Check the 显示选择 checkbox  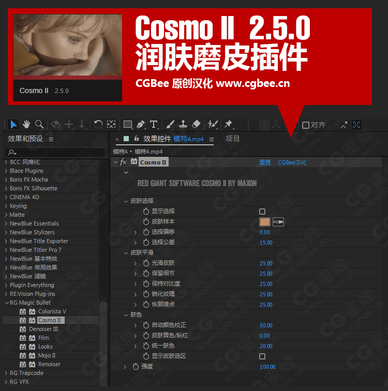click(x=262, y=212)
